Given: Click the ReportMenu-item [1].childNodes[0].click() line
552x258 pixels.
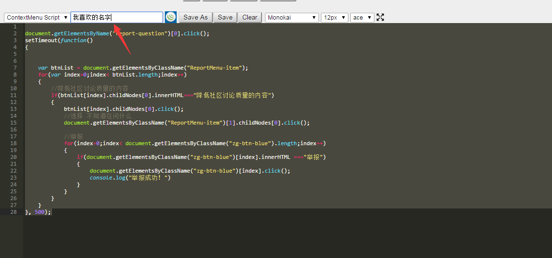Looking at the screenshot, I should [186, 123].
